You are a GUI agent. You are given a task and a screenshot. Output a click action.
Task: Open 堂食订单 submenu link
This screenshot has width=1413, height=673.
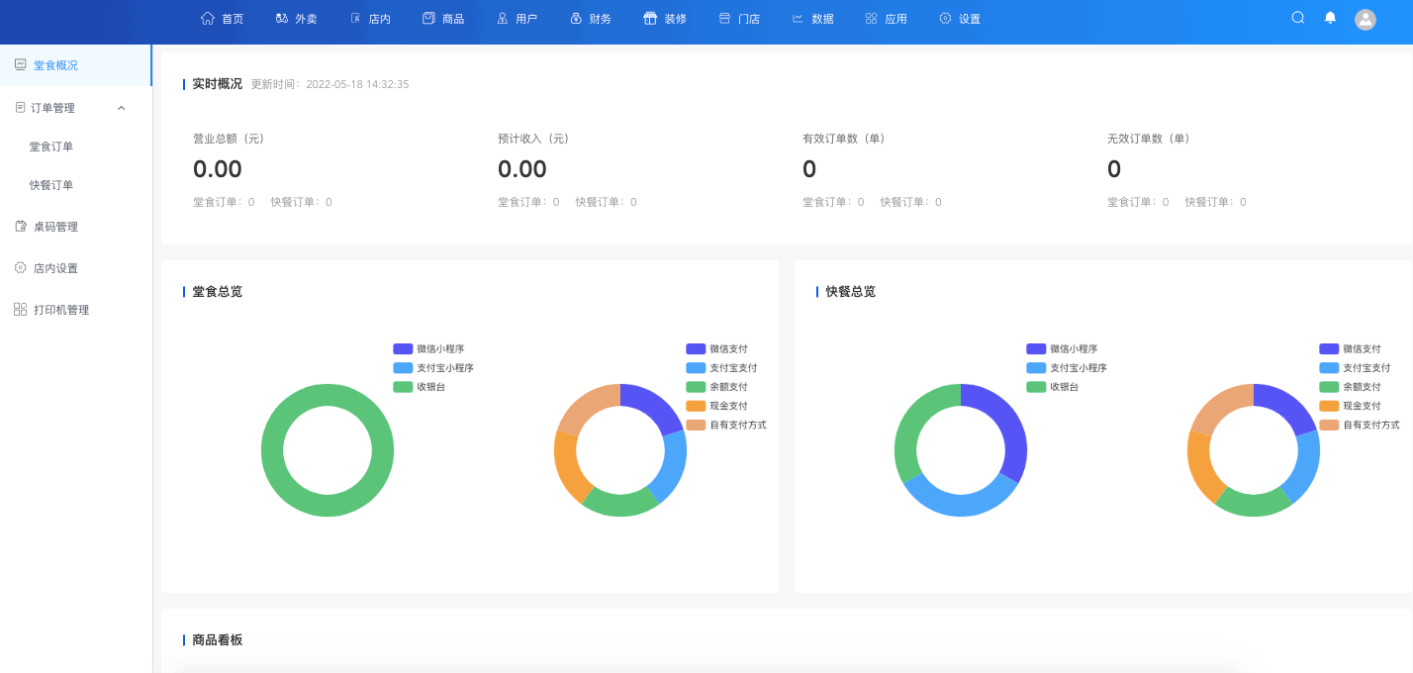pyautogui.click(x=51, y=146)
